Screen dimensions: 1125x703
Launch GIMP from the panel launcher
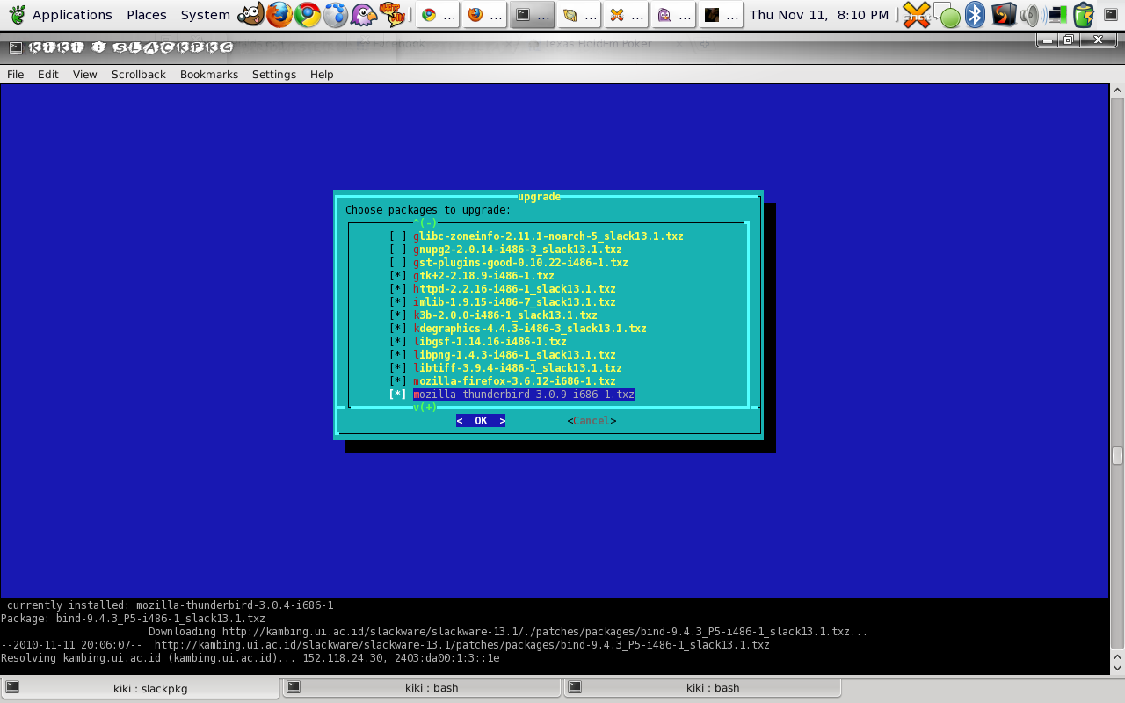click(x=250, y=14)
